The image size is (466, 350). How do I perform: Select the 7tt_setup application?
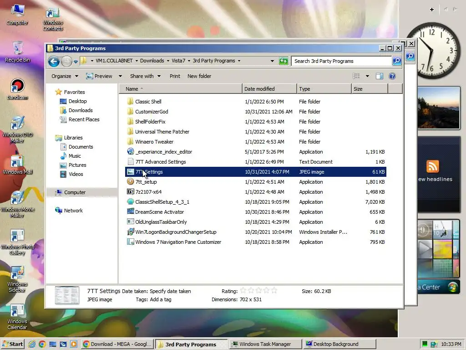point(256,182)
